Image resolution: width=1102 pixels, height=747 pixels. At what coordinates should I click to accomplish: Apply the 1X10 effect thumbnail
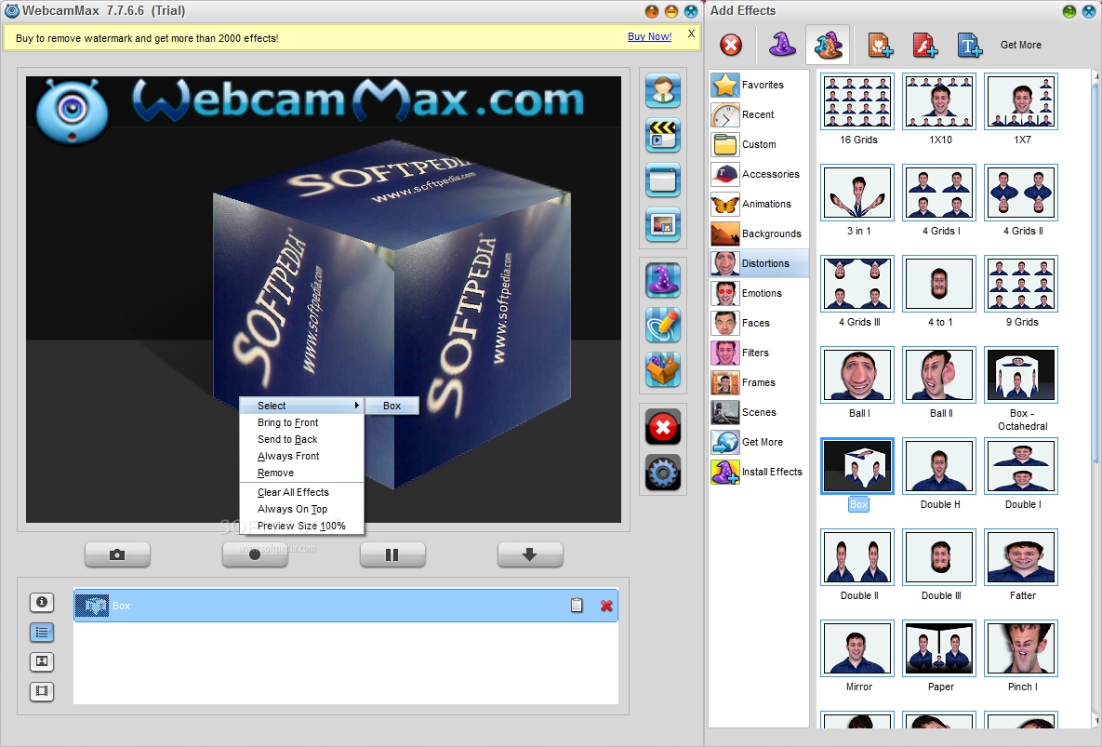939,101
